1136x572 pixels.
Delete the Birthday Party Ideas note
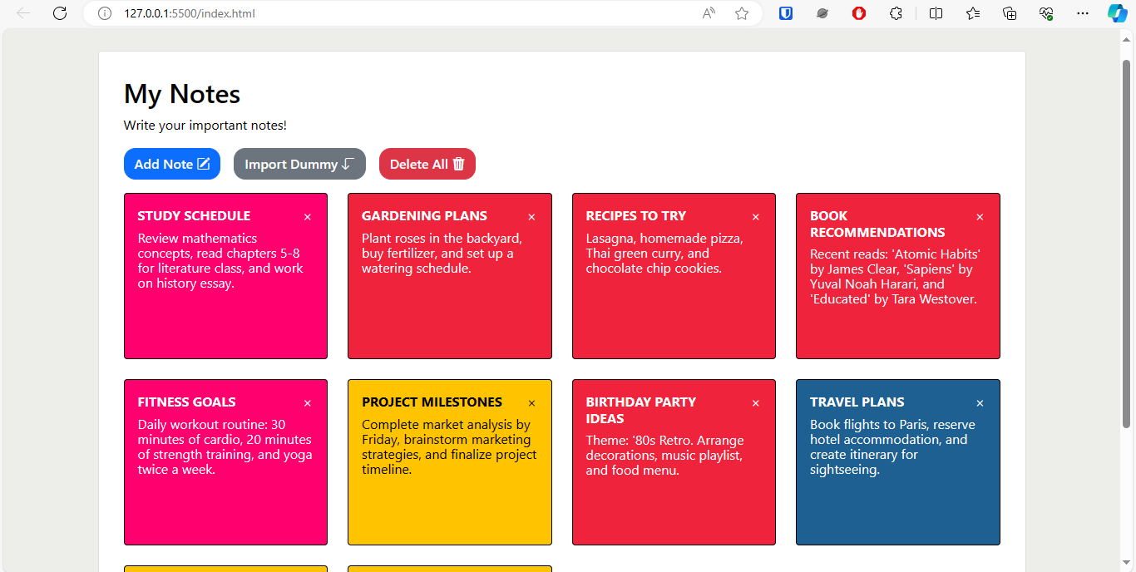(x=756, y=403)
